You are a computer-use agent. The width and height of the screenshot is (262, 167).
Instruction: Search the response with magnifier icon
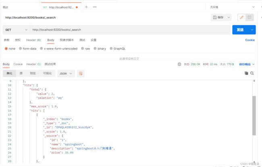pos(252,73)
